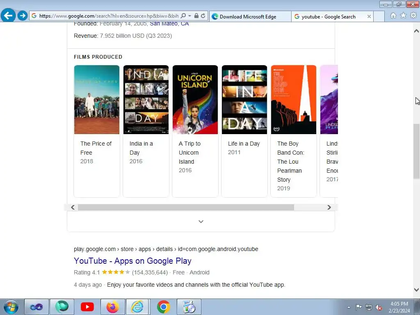Image resolution: width=420 pixels, height=315 pixels.
Task: Open Favorites star icon
Action: 403,16
